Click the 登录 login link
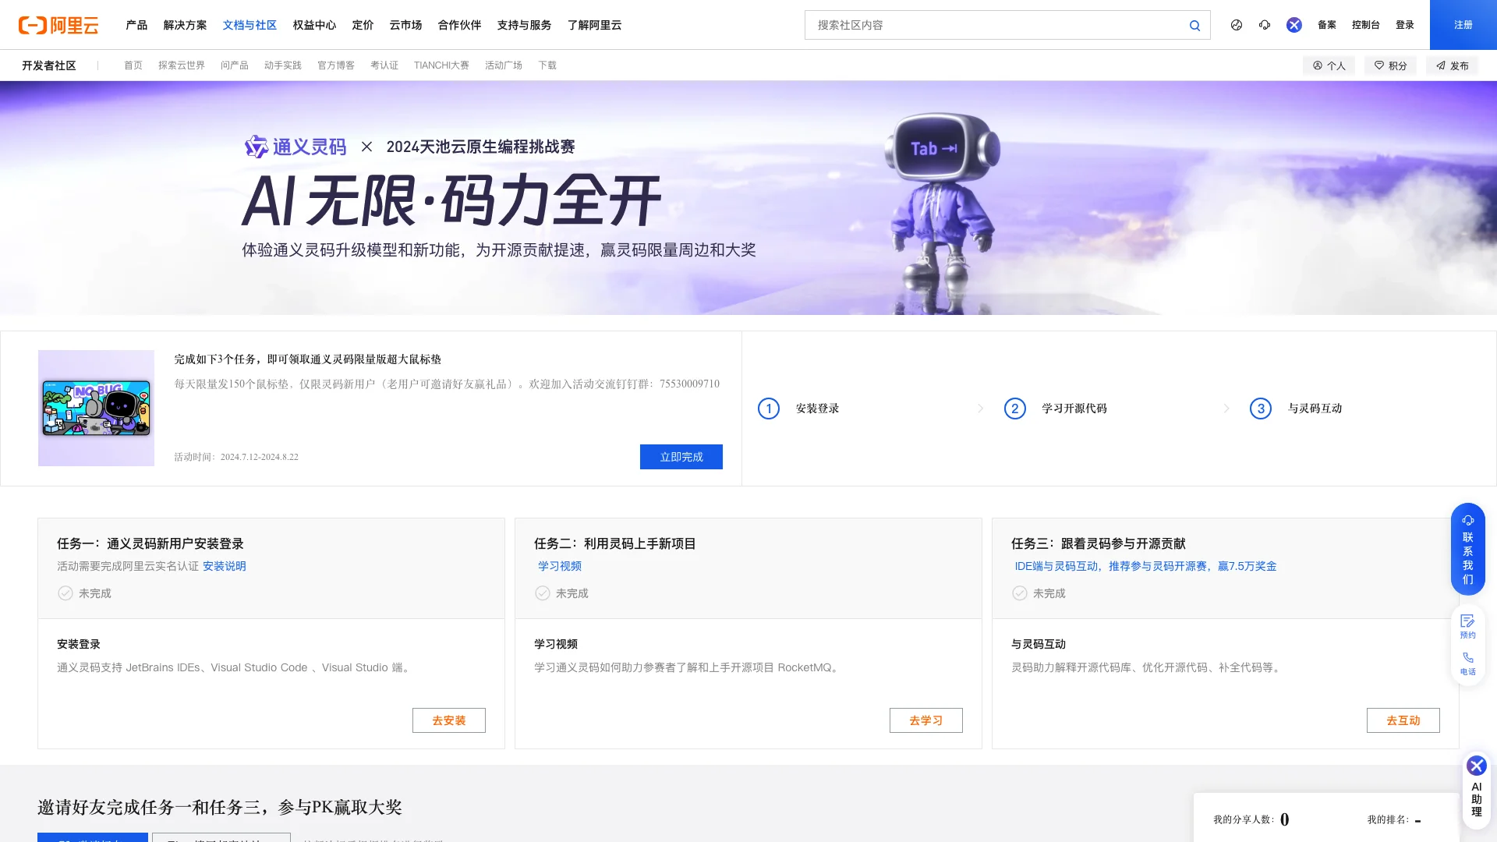This screenshot has width=1497, height=842. 1405,25
